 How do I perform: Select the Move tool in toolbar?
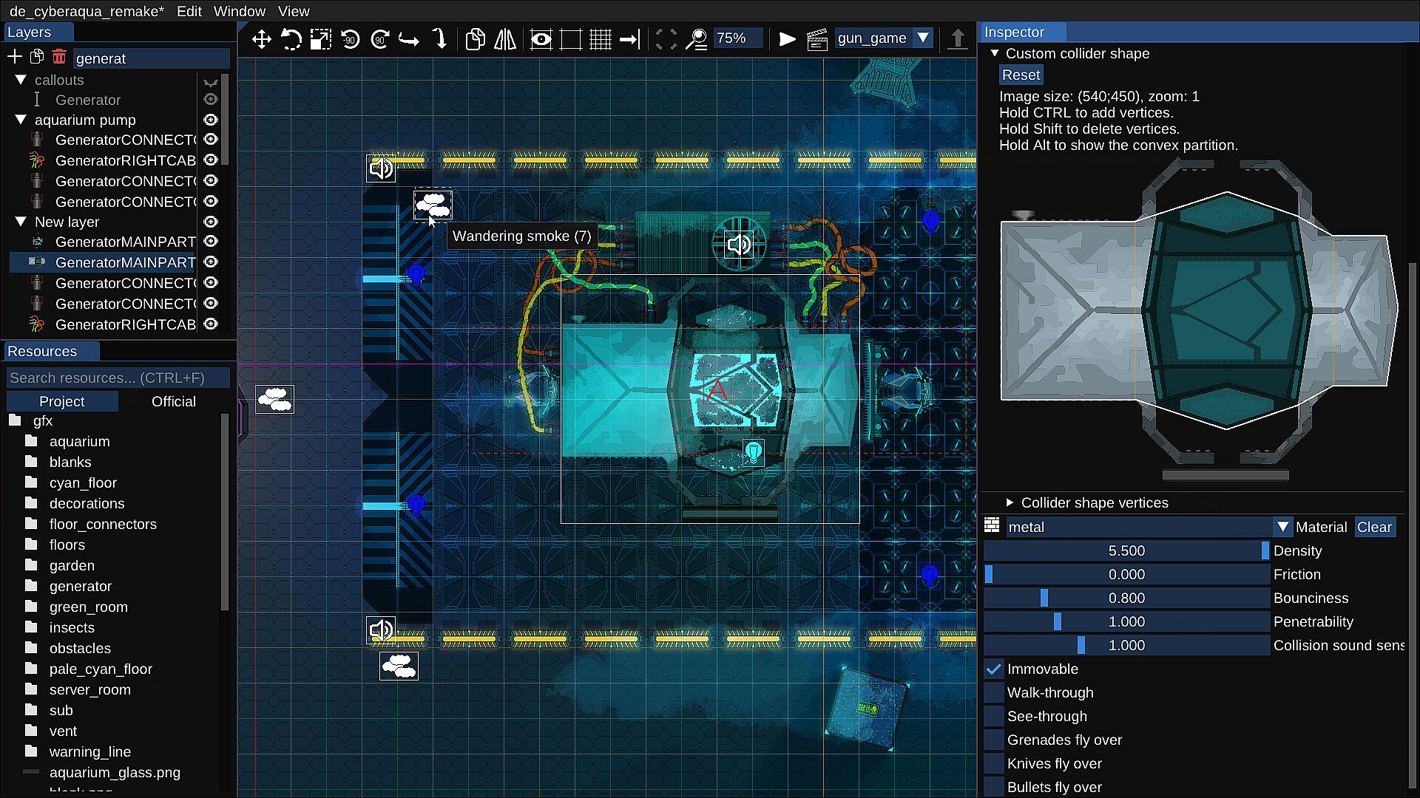pyautogui.click(x=261, y=39)
